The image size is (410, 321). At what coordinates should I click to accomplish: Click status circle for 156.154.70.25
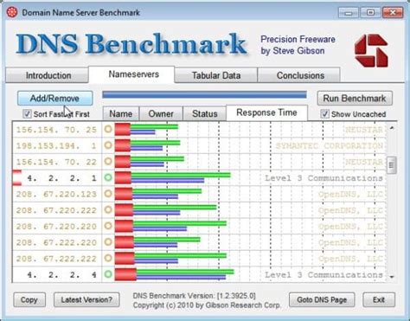coord(108,129)
